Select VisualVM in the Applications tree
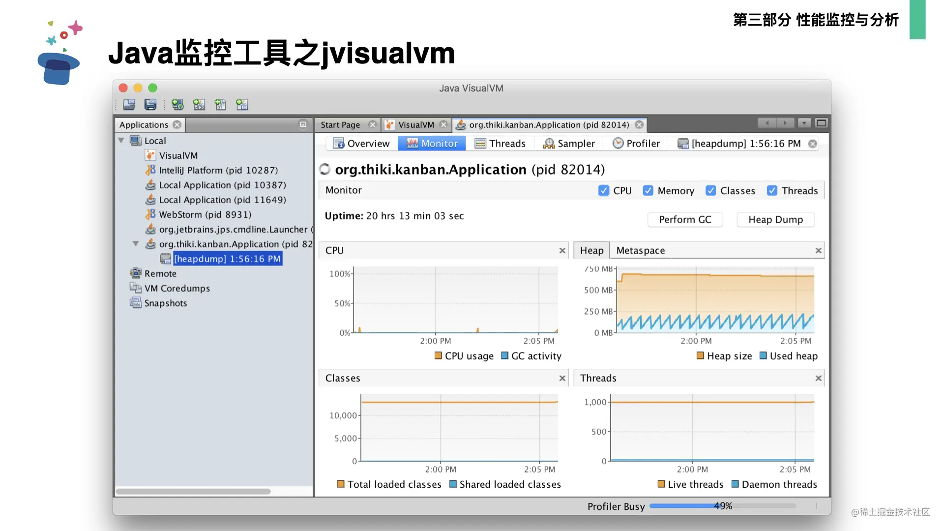 pyautogui.click(x=178, y=155)
